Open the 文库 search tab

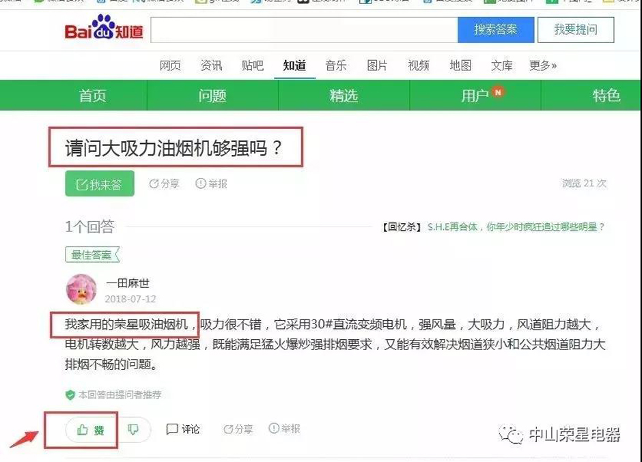pos(501,66)
